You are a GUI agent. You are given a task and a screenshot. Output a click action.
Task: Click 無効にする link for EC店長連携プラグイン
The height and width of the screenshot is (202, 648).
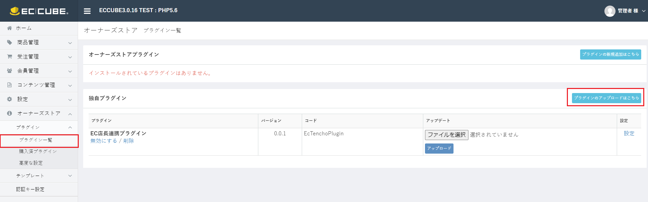pyautogui.click(x=104, y=141)
